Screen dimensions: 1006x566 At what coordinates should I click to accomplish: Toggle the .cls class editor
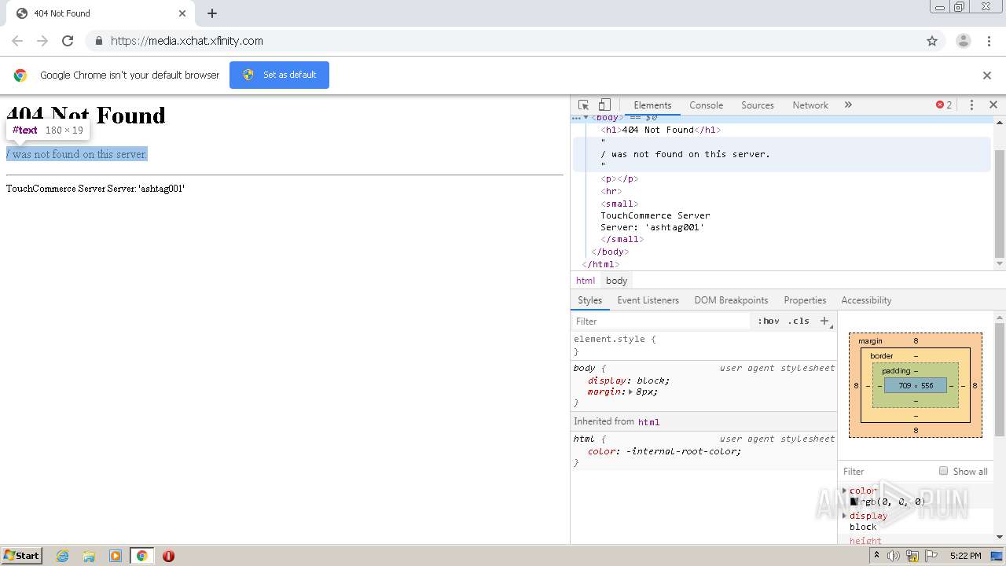pyautogui.click(x=799, y=321)
